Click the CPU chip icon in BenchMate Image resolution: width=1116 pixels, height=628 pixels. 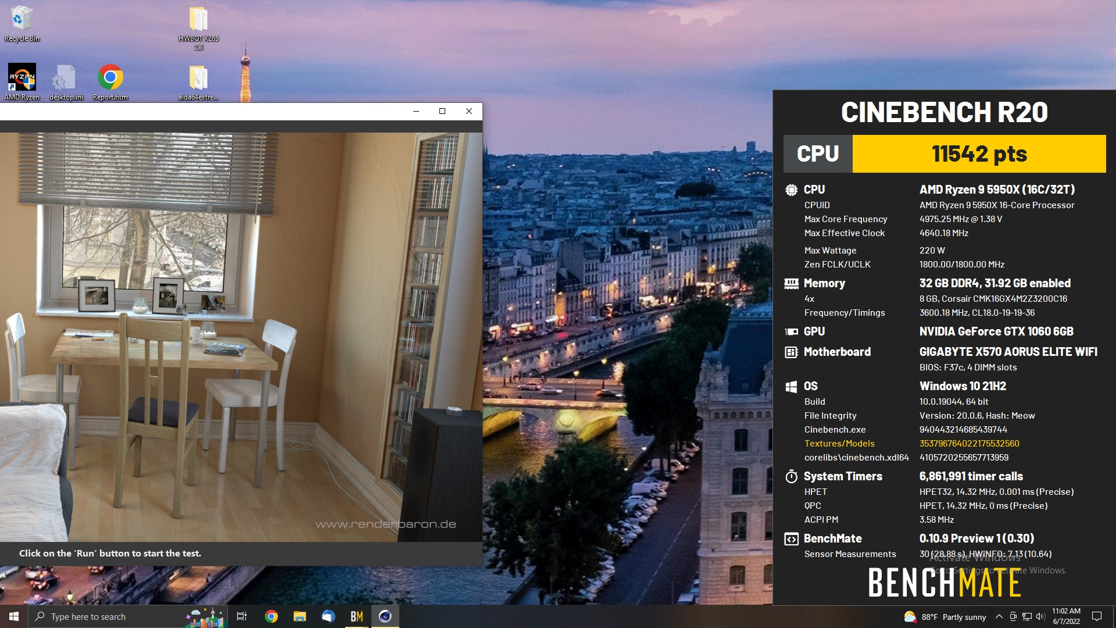[x=791, y=190]
